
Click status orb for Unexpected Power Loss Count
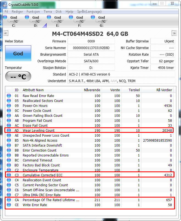pos(9,135)
